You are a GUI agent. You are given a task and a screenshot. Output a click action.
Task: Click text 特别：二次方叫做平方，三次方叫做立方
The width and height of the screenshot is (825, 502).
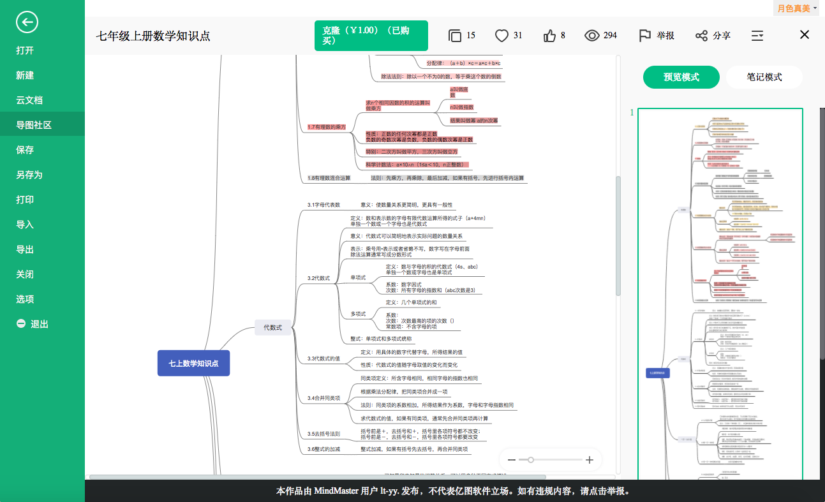click(412, 152)
